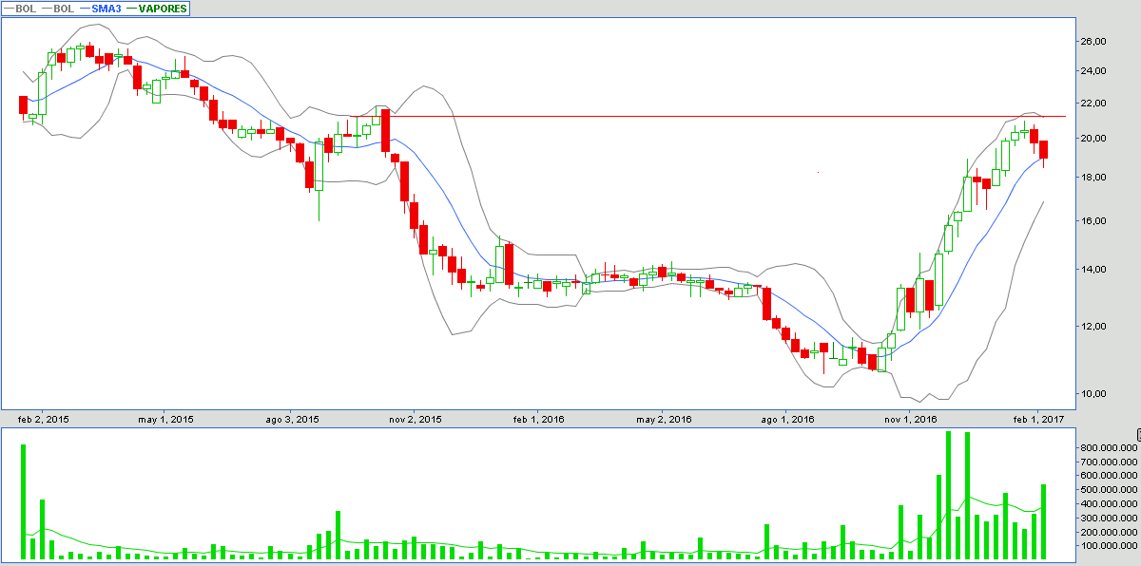Click the last volume bar on the right

click(1043, 521)
